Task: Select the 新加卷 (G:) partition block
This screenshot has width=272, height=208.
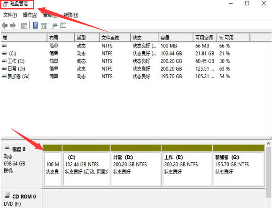Action: point(239,166)
